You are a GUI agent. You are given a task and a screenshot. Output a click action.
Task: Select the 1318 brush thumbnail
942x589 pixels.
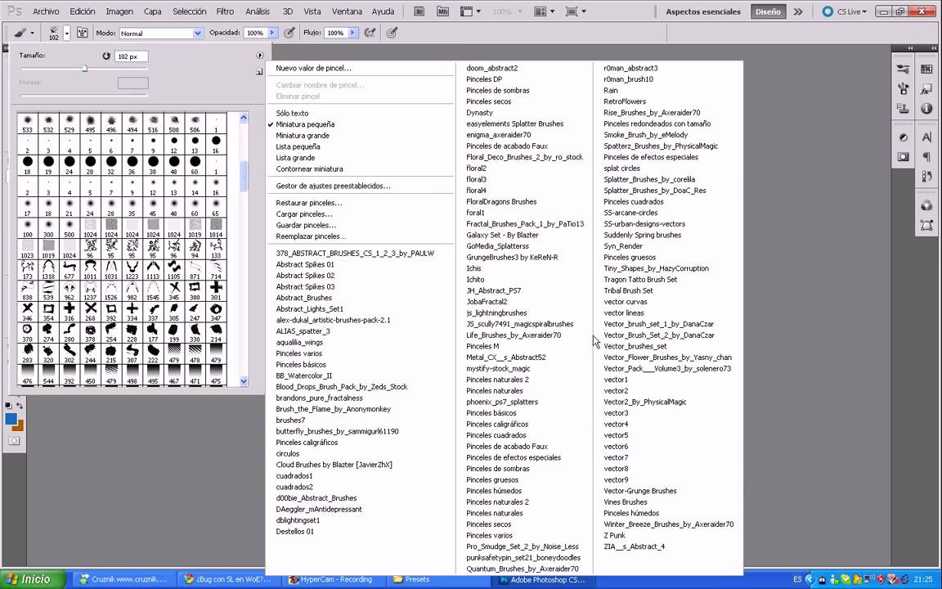[x=48, y=271]
